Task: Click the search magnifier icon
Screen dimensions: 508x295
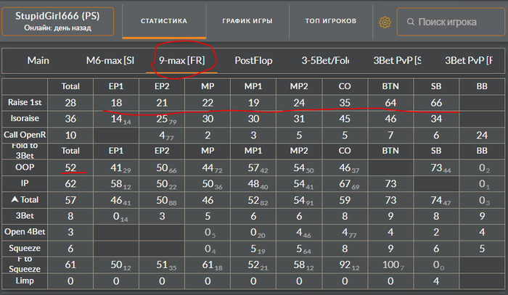Action: [411, 22]
